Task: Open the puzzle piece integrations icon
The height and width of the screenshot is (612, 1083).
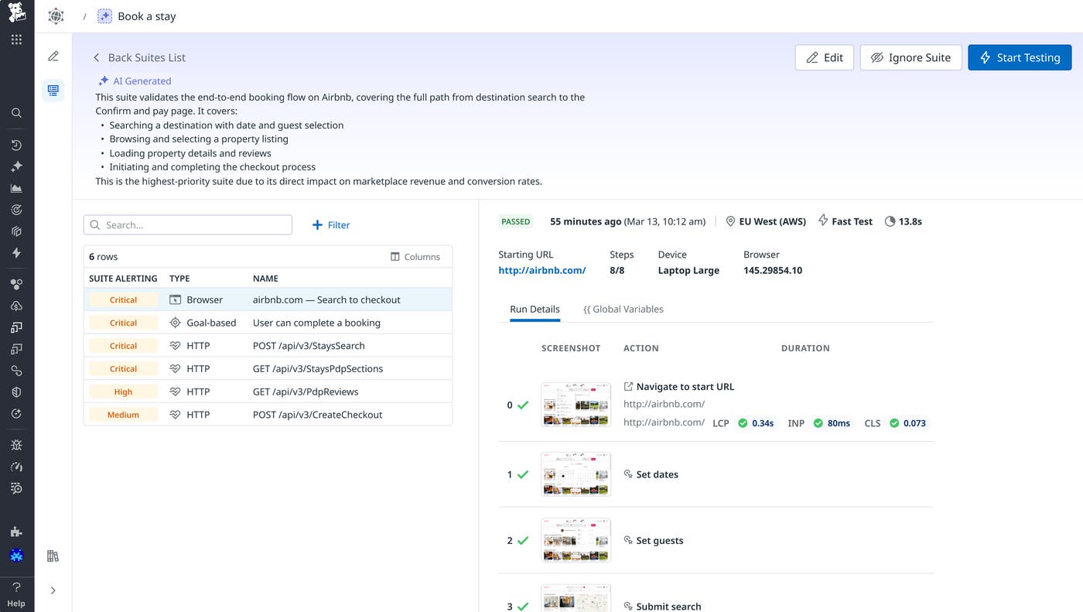Action: pos(16,532)
